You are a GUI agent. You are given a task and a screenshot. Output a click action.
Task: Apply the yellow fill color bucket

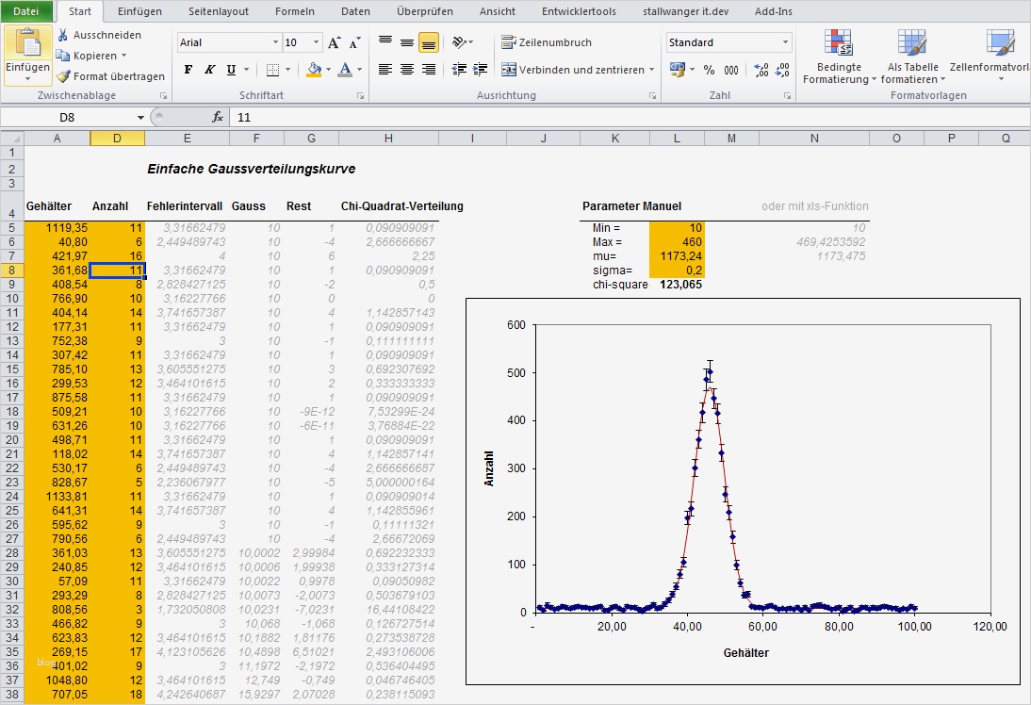click(314, 70)
